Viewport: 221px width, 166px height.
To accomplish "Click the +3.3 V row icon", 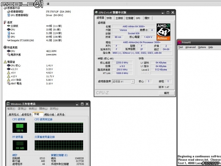I will 9,69.
